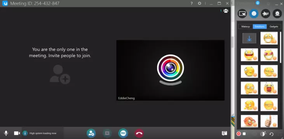Close the effects panel window
The width and height of the screenshot is (284, 139).
click(x=281, y=3)
